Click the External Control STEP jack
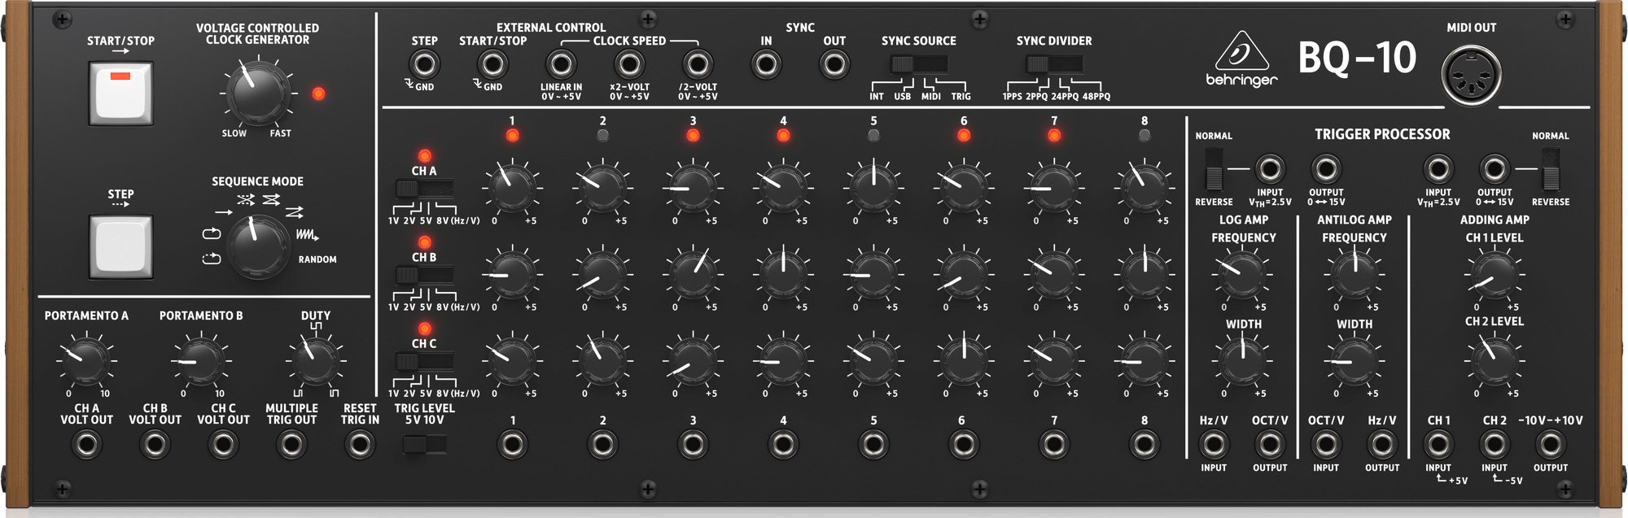The image size is (1628, 518). click(423, 64)
